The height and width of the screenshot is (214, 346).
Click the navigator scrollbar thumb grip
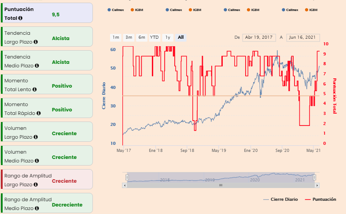[x=221, y=185]
